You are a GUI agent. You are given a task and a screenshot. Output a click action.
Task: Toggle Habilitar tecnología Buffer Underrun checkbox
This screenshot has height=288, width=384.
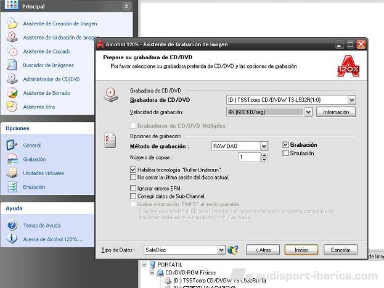coord(133,170)
